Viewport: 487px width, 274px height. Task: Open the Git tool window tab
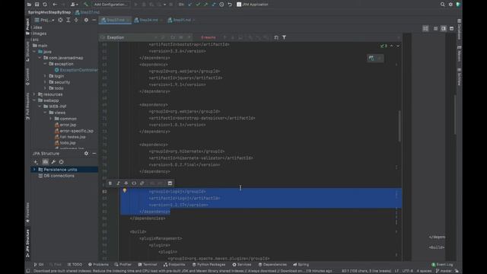tap(39, 265)
